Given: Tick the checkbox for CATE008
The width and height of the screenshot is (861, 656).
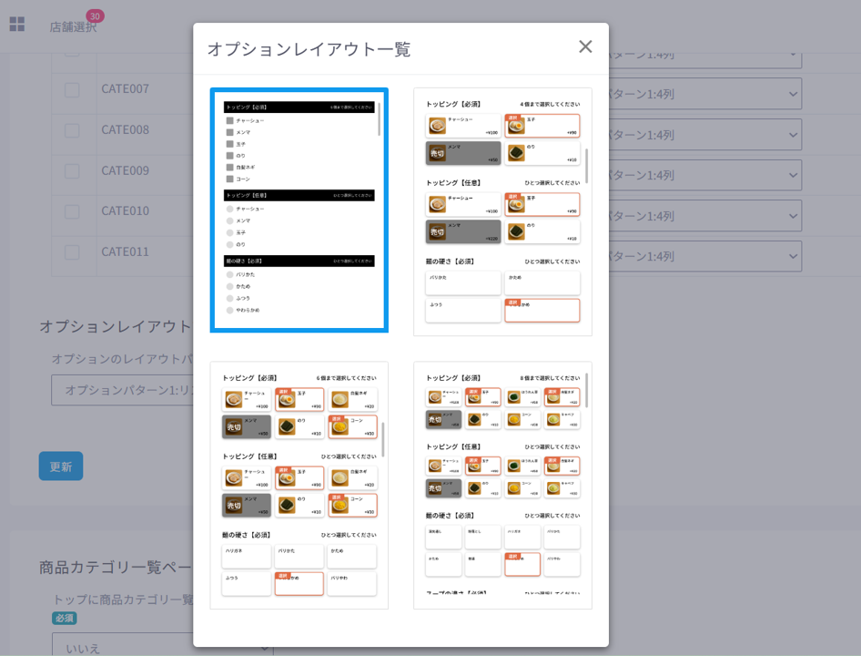Looking at the screenshot, I should pyautogui.click(x=72, y=130).
